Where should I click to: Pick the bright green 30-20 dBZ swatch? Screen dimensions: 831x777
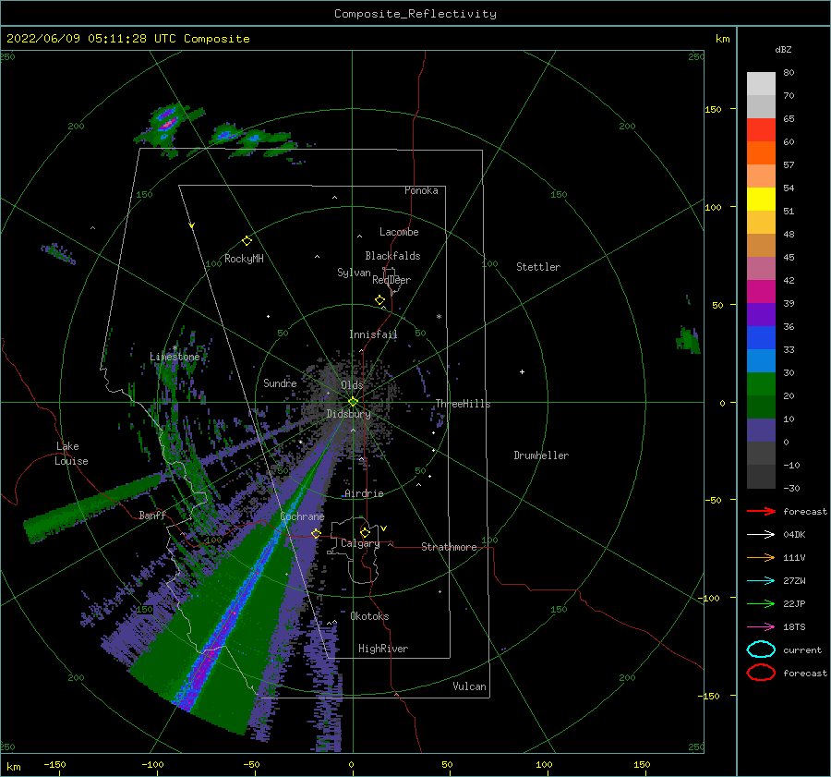761,384
